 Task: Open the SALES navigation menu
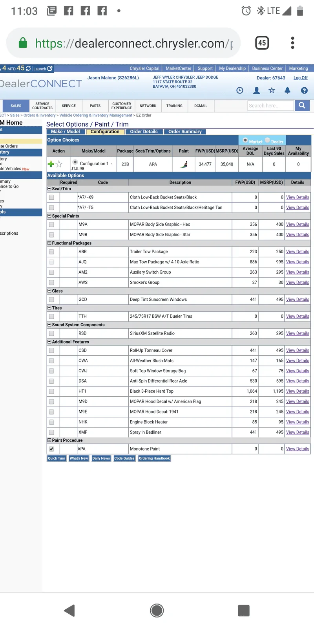pos(16,106)
